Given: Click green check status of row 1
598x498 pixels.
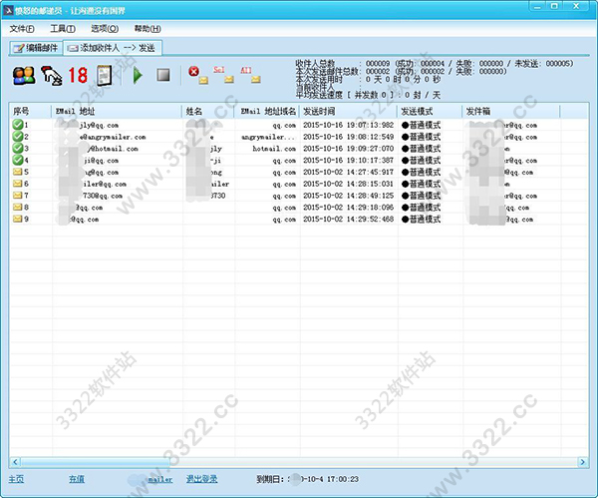Looking at the screenshot, I should click(x=18, y=125).
